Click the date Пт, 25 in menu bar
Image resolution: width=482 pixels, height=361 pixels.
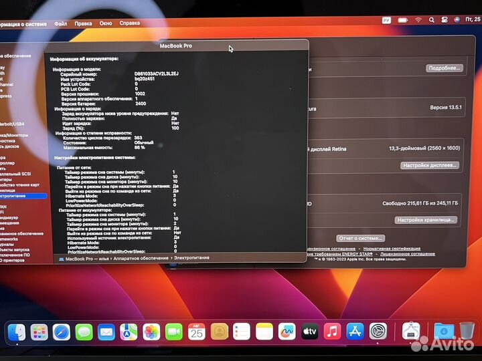pos(473,19)
